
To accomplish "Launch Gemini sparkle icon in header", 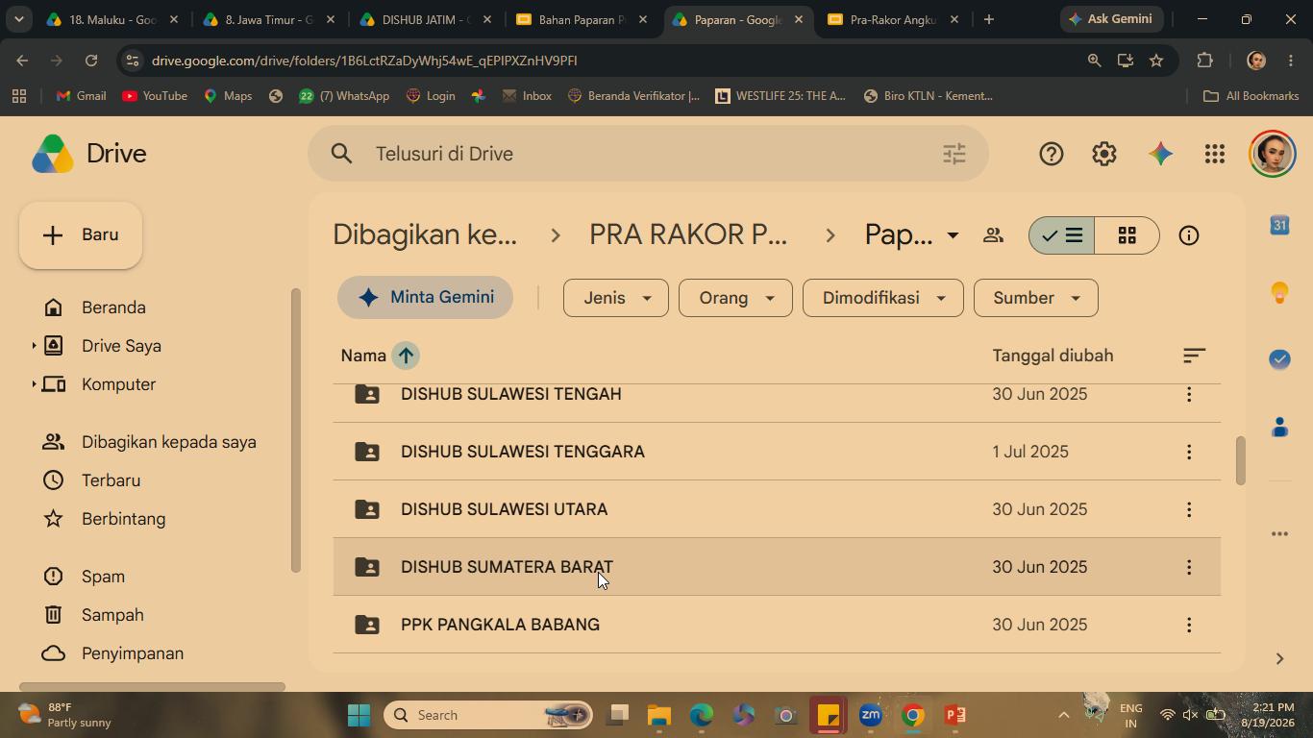I will (x=1160, y=154).
